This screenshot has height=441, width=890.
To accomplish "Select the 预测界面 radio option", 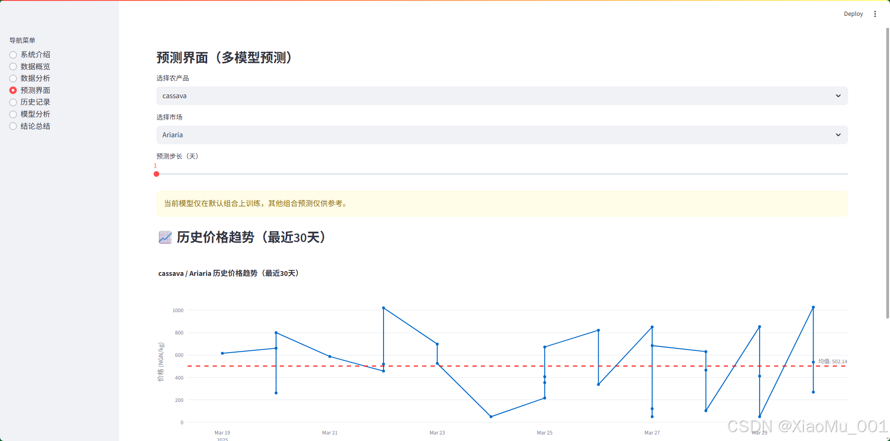I will coord(30,90).
